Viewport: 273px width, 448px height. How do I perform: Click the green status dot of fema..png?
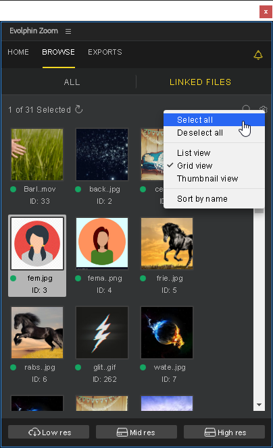pyautogui.click(x=78, y=278)
